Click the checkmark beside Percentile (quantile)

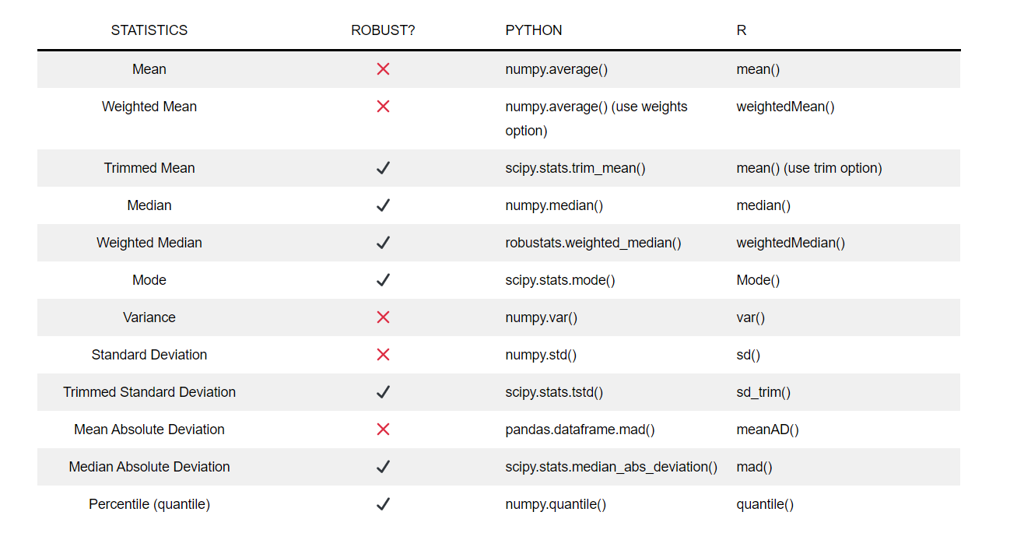383,503
